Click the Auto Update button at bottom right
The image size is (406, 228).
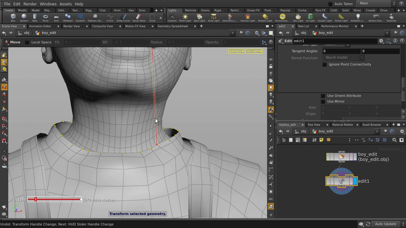point(385,224)
